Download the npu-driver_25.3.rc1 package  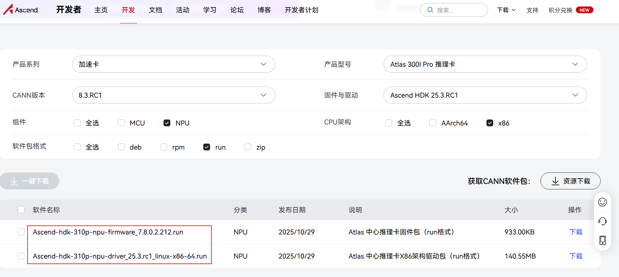[x=576, y=256]
